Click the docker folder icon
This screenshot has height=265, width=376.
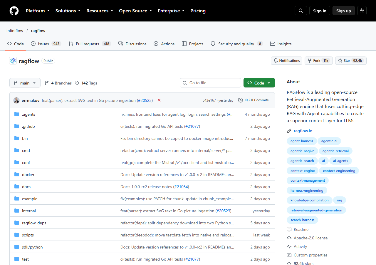[x=17, y=175]
